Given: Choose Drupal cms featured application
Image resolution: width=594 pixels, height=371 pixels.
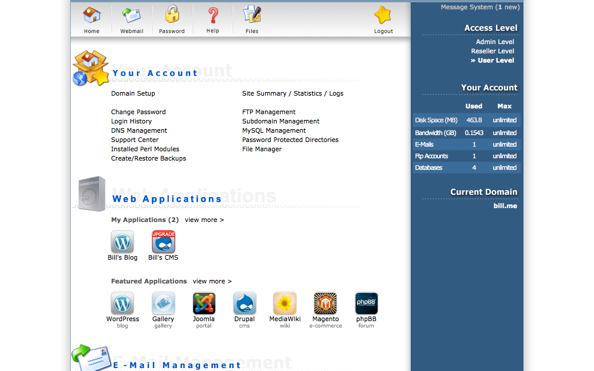Looking at the screenshot, I should [x=244, y=303].
